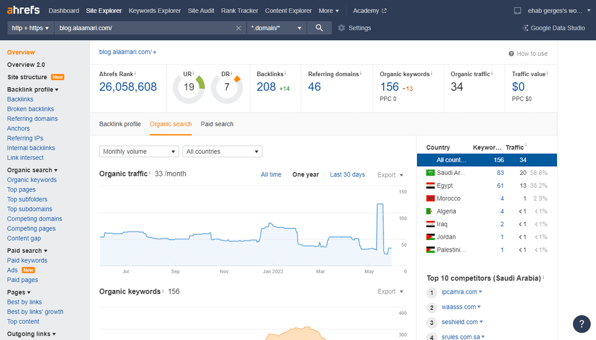Go to Keywords Explorer

(155, 10)
